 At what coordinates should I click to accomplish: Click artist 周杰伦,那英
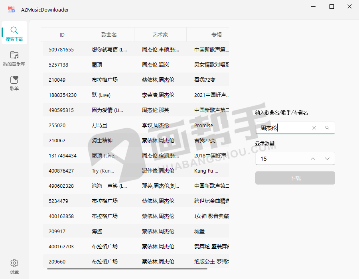[x=156, y=110]
